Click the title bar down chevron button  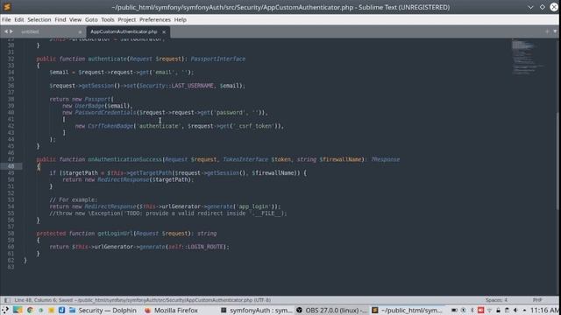(x=530, y=7)
